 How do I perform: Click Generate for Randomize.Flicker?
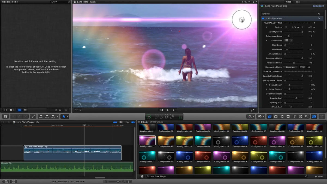click(290, 67)
